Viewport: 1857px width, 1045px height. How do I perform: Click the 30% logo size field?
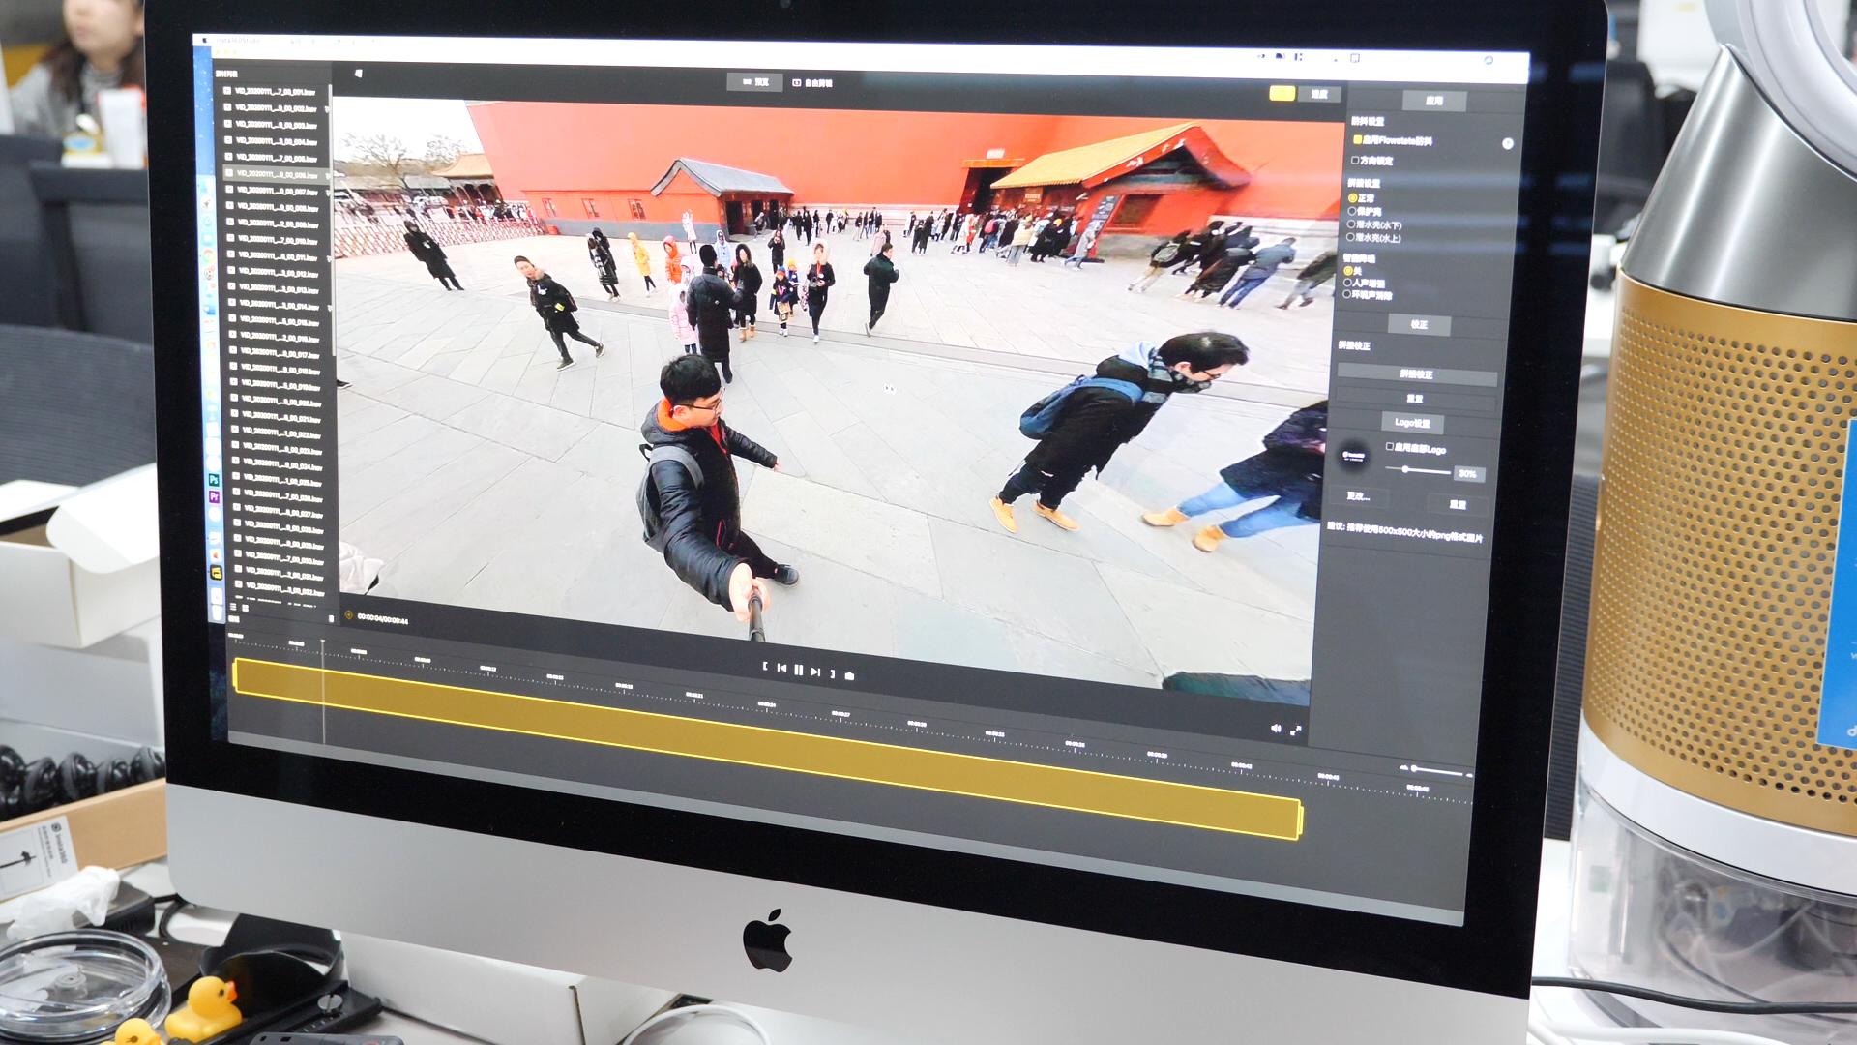pos(1467,473)
